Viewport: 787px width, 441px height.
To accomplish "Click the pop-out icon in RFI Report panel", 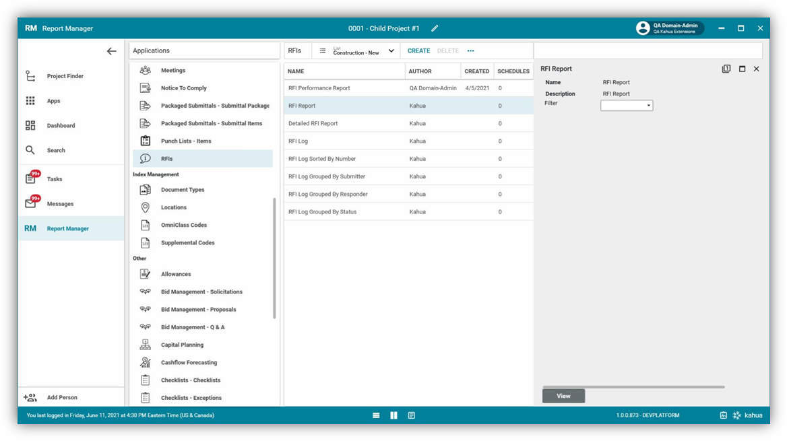I will pos(726,69).
